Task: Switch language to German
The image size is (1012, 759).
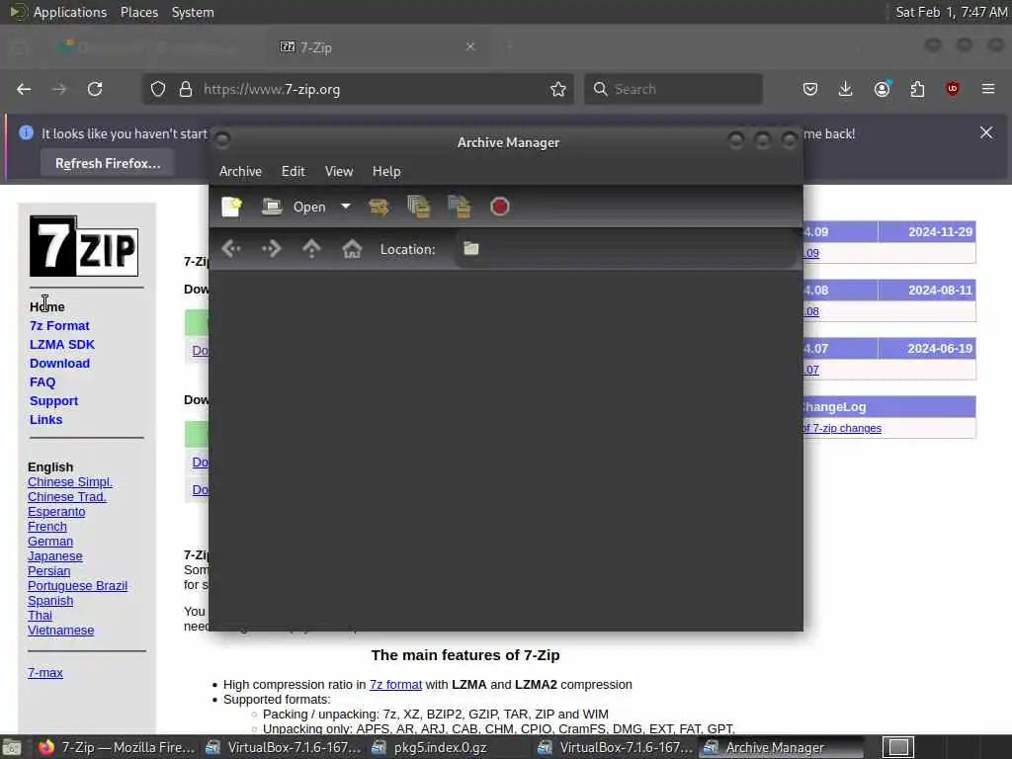Action: click(x=50, y=542)
